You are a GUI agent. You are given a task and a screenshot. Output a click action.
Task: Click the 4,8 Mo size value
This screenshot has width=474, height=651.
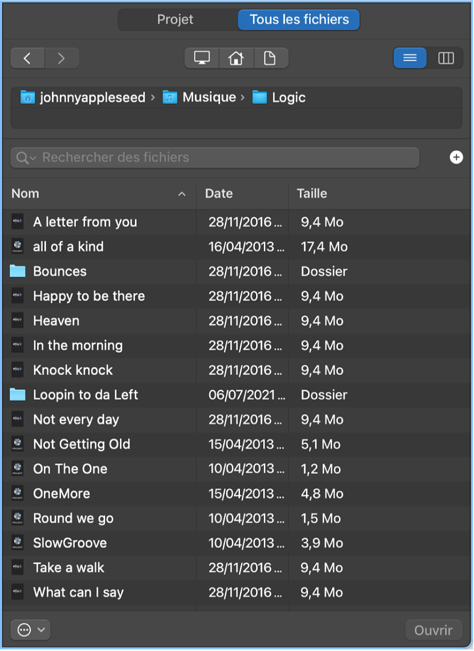(x=322, y=494)
